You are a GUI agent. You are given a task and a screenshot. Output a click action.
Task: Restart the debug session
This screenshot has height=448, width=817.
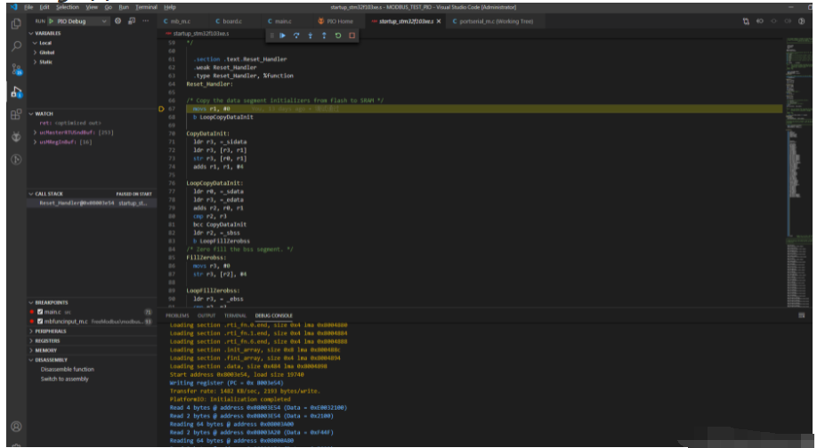tap(338, 36)
